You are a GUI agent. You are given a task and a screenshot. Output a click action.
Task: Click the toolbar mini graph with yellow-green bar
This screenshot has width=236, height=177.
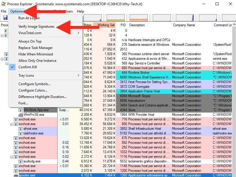[116, 18]
